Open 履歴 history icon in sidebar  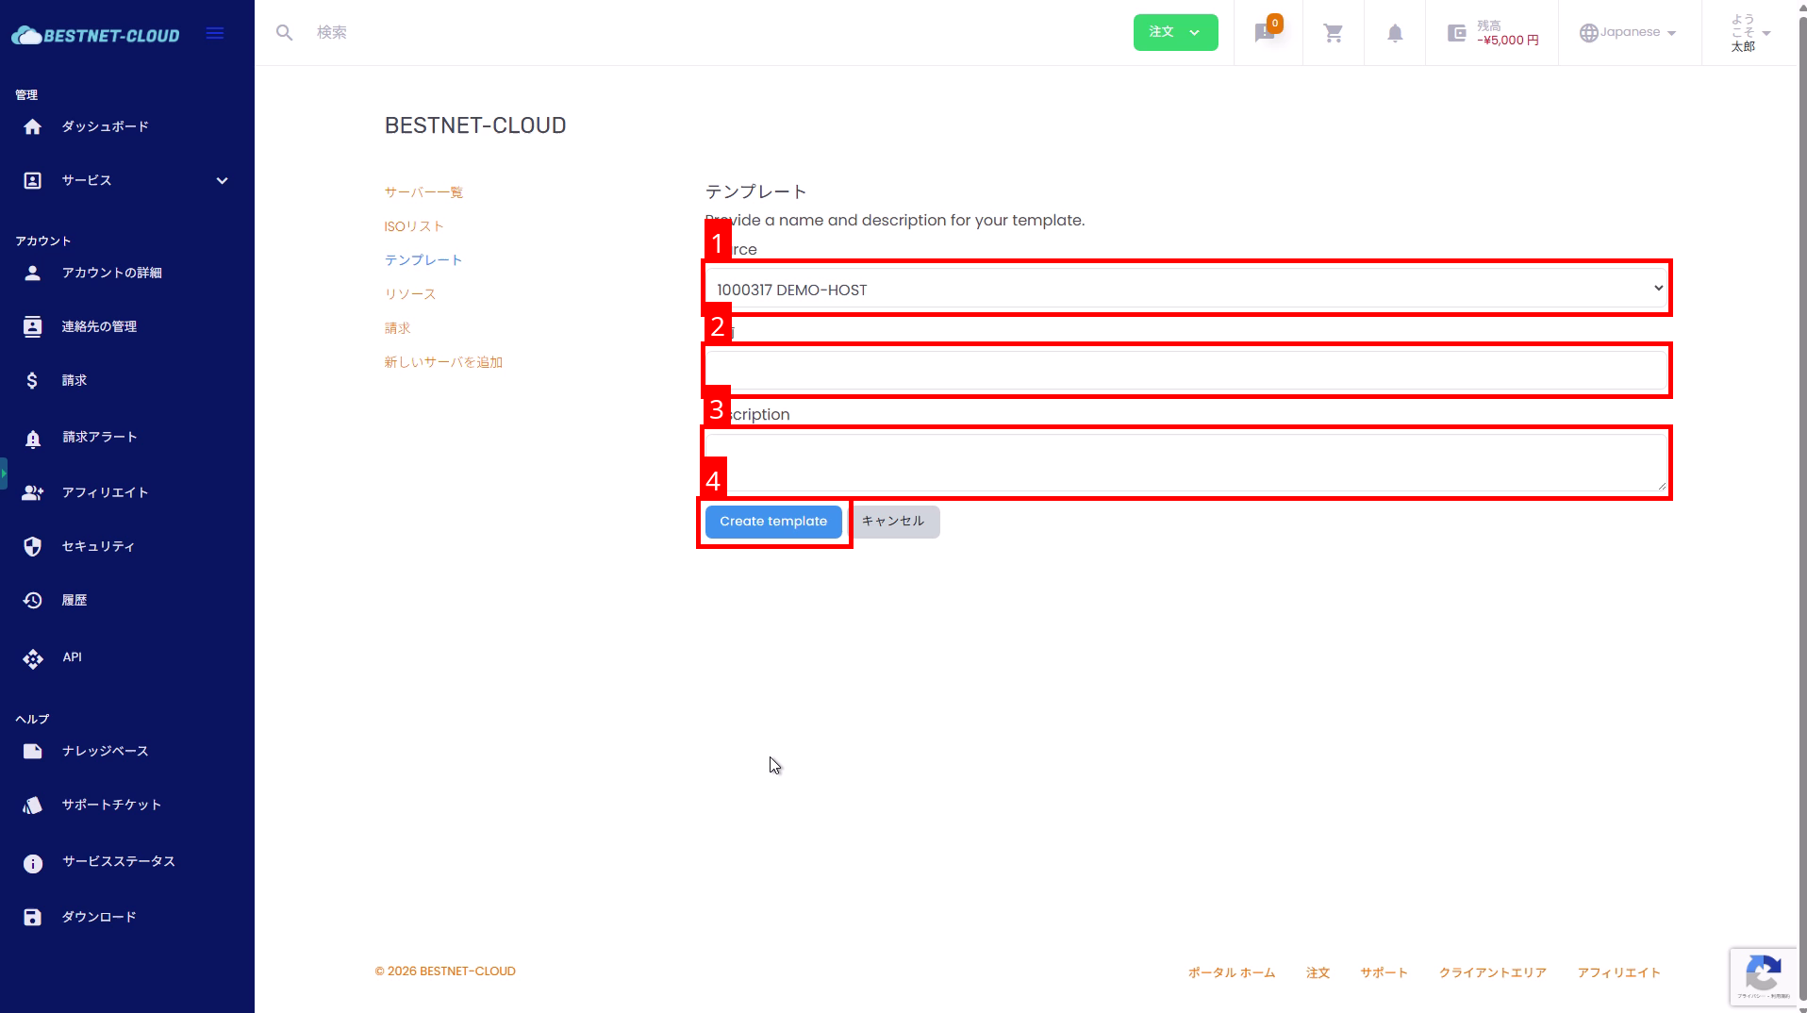(33, 601)
